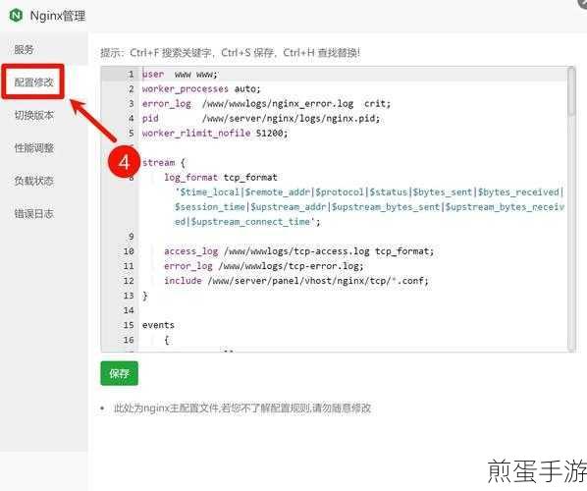Click the opening brace on line 16
The height and width of the screenshot is (491, 587).
[x=167, y=340]
